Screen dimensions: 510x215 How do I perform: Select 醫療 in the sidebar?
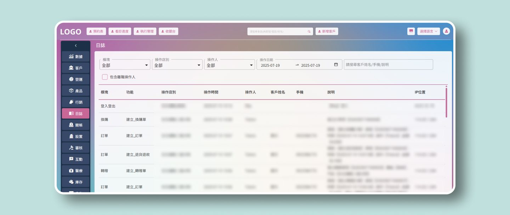(x=75, y=171)
